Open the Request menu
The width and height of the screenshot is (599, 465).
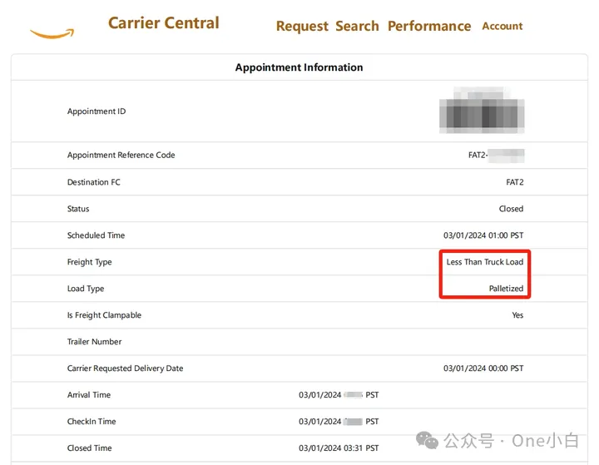click(302, 26)
